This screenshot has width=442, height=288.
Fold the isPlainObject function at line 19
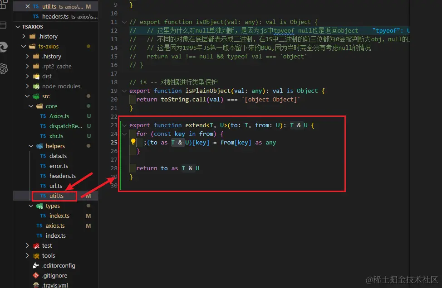[x=124, y=91]
